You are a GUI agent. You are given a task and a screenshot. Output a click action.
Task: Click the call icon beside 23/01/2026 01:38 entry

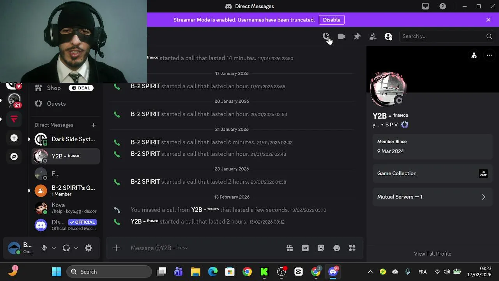pyautogui.click(x=117, y=182)
